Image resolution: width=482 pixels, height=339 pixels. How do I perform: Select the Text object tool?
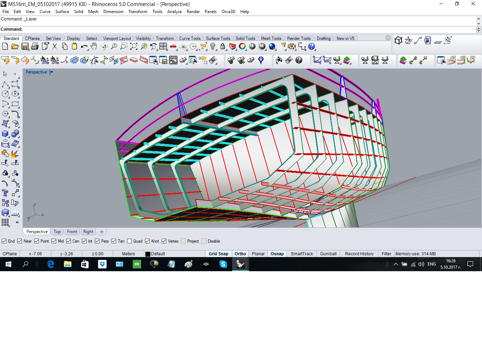[5, 193]
